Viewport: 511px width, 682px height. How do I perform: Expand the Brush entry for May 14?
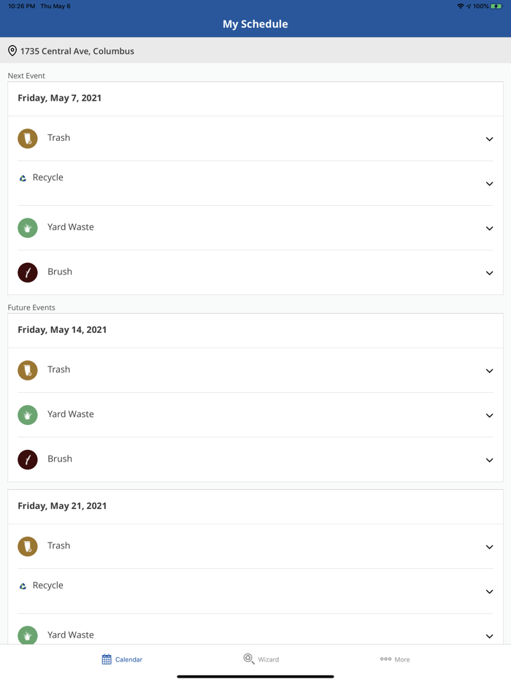(489, 460)
